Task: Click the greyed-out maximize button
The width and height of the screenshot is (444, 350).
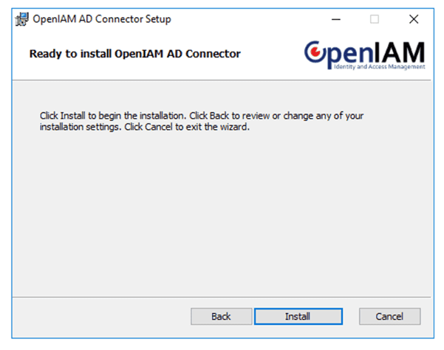Action: (x=375, y=19)
